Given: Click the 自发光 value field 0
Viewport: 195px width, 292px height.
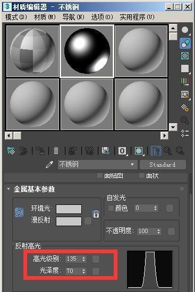Looking at the screenshot, I should tap(143, 208).
